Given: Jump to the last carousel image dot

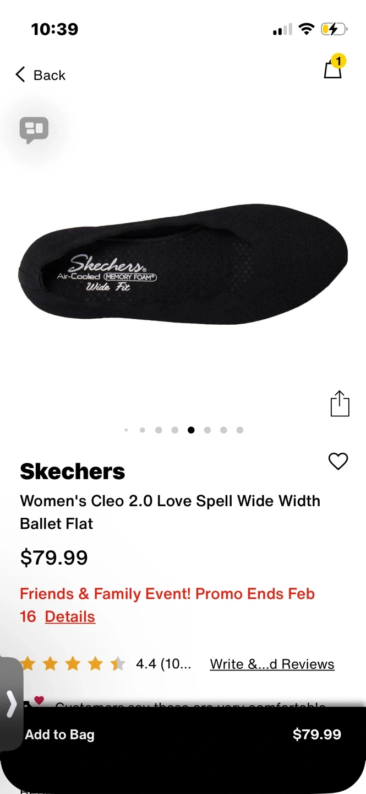Looking at the screenshot, I should (240, 430).
